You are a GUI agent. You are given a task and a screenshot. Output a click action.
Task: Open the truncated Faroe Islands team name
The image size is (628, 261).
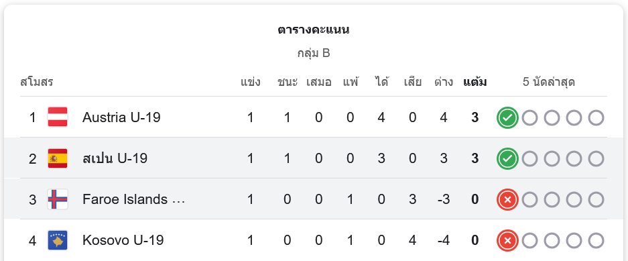coord(134,199)
